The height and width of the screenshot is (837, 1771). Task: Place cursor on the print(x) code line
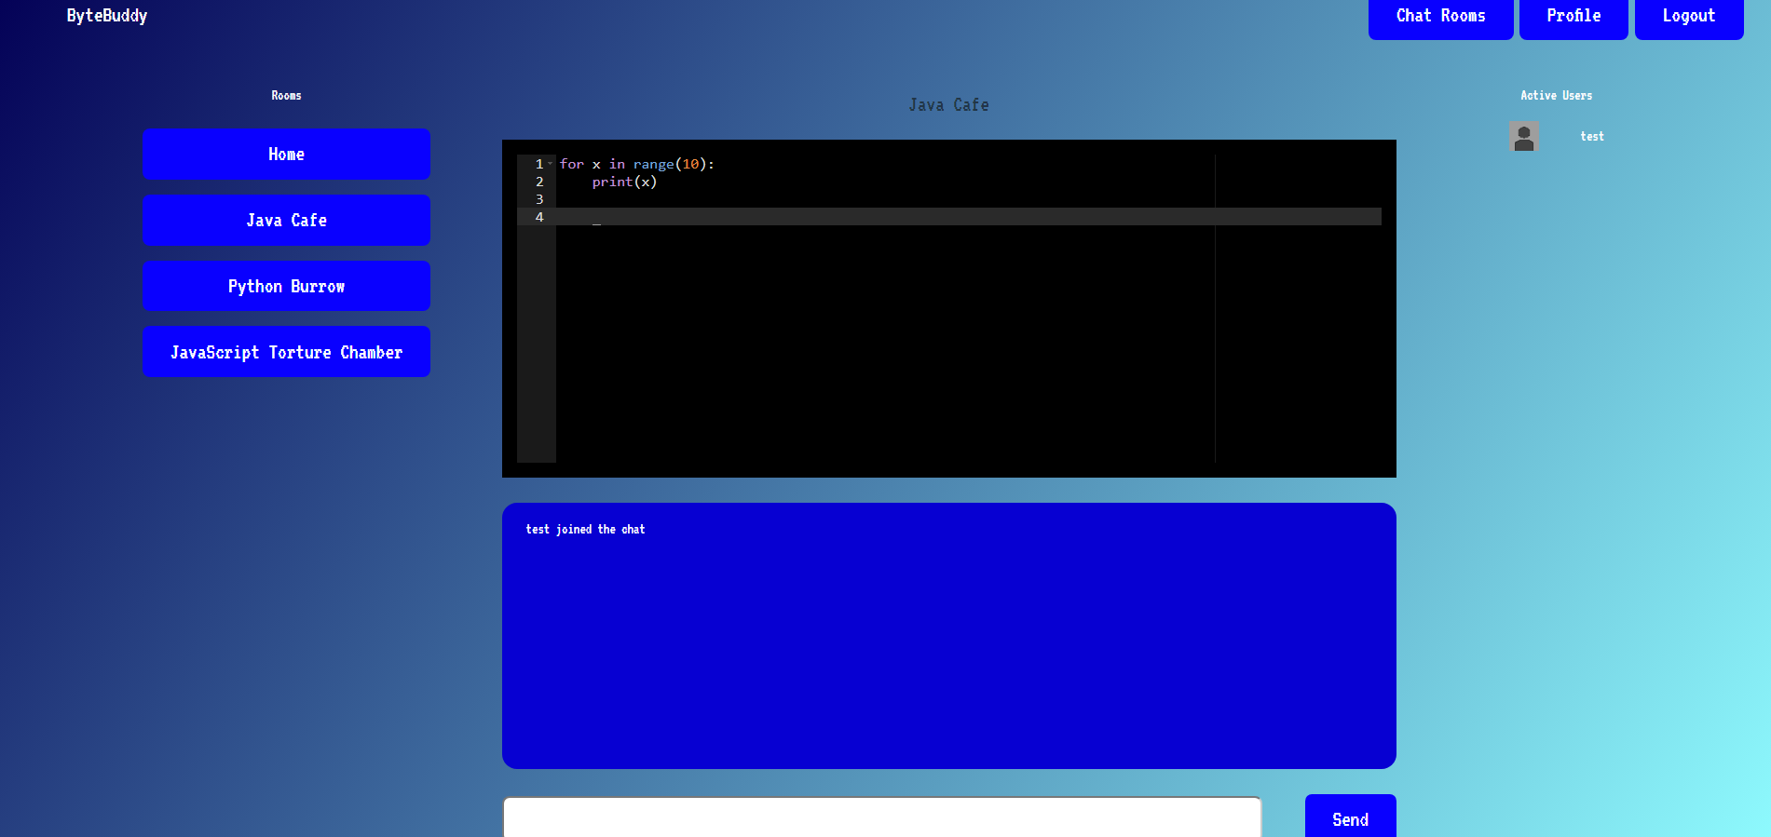(624, 182)
